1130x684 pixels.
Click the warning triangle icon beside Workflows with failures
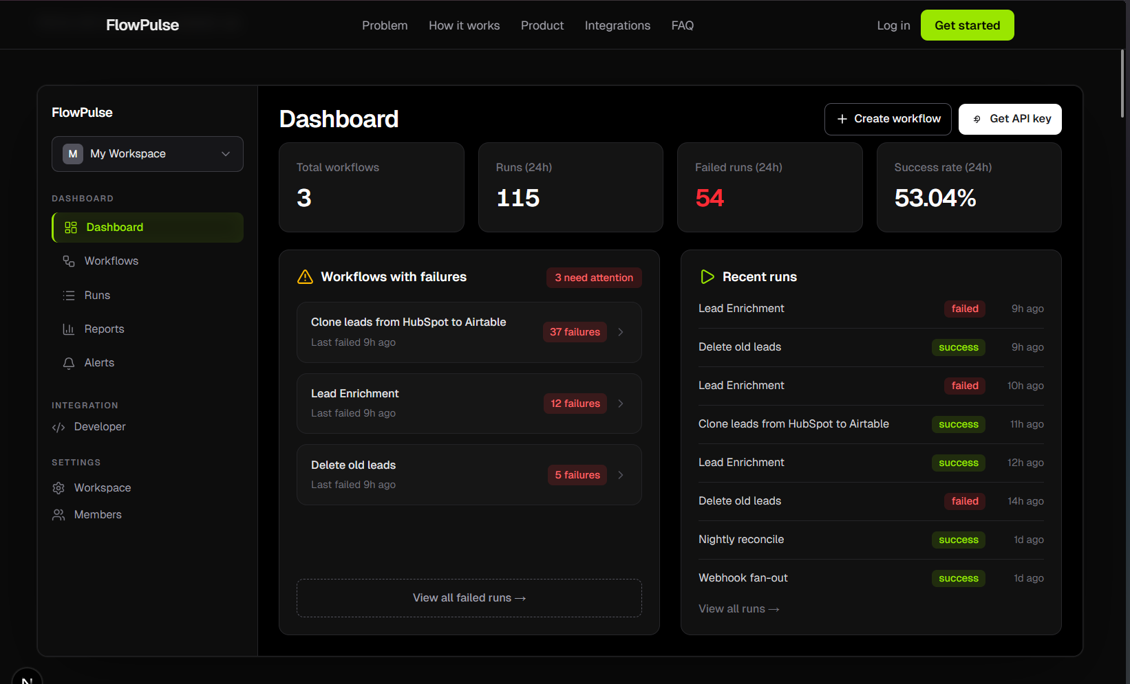point(305,277)
